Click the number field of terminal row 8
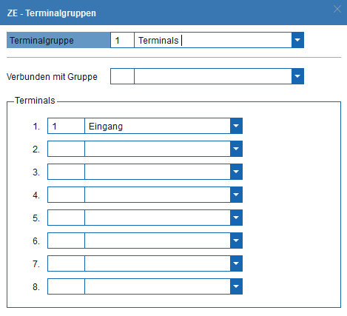347x316 pixels. 66,286
